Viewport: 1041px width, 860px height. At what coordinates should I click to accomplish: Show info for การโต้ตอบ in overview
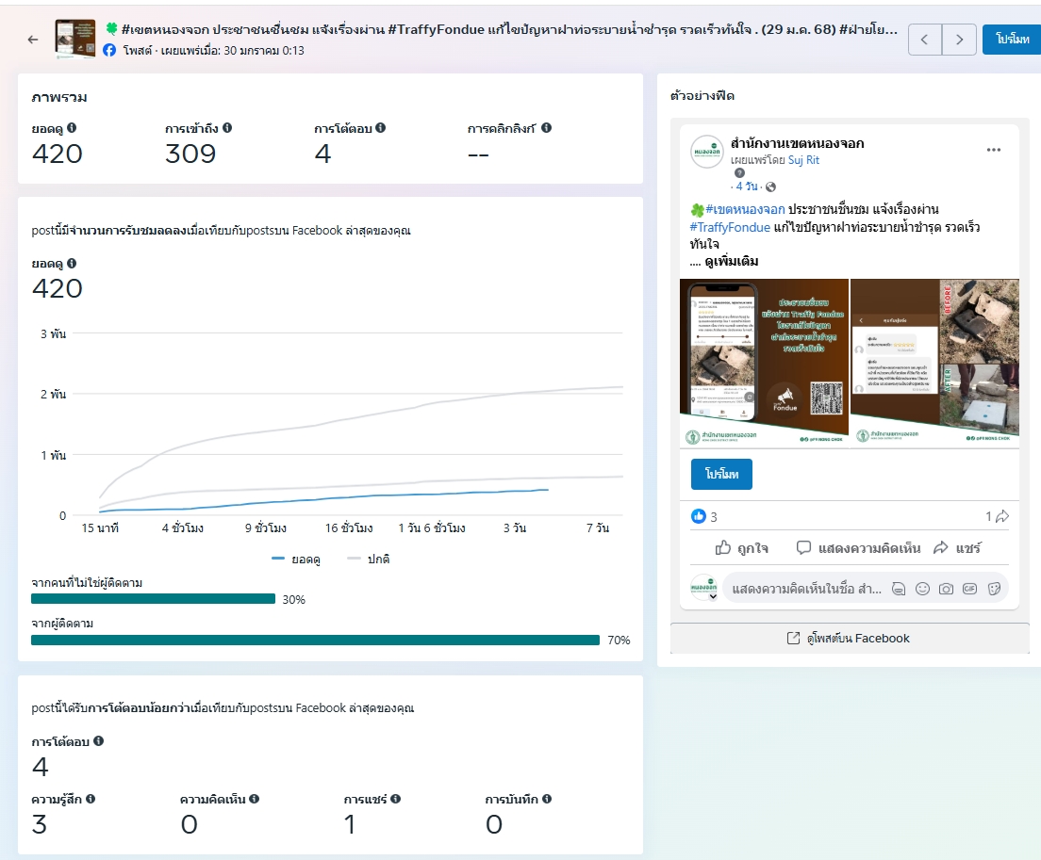[x=380, y=128]
